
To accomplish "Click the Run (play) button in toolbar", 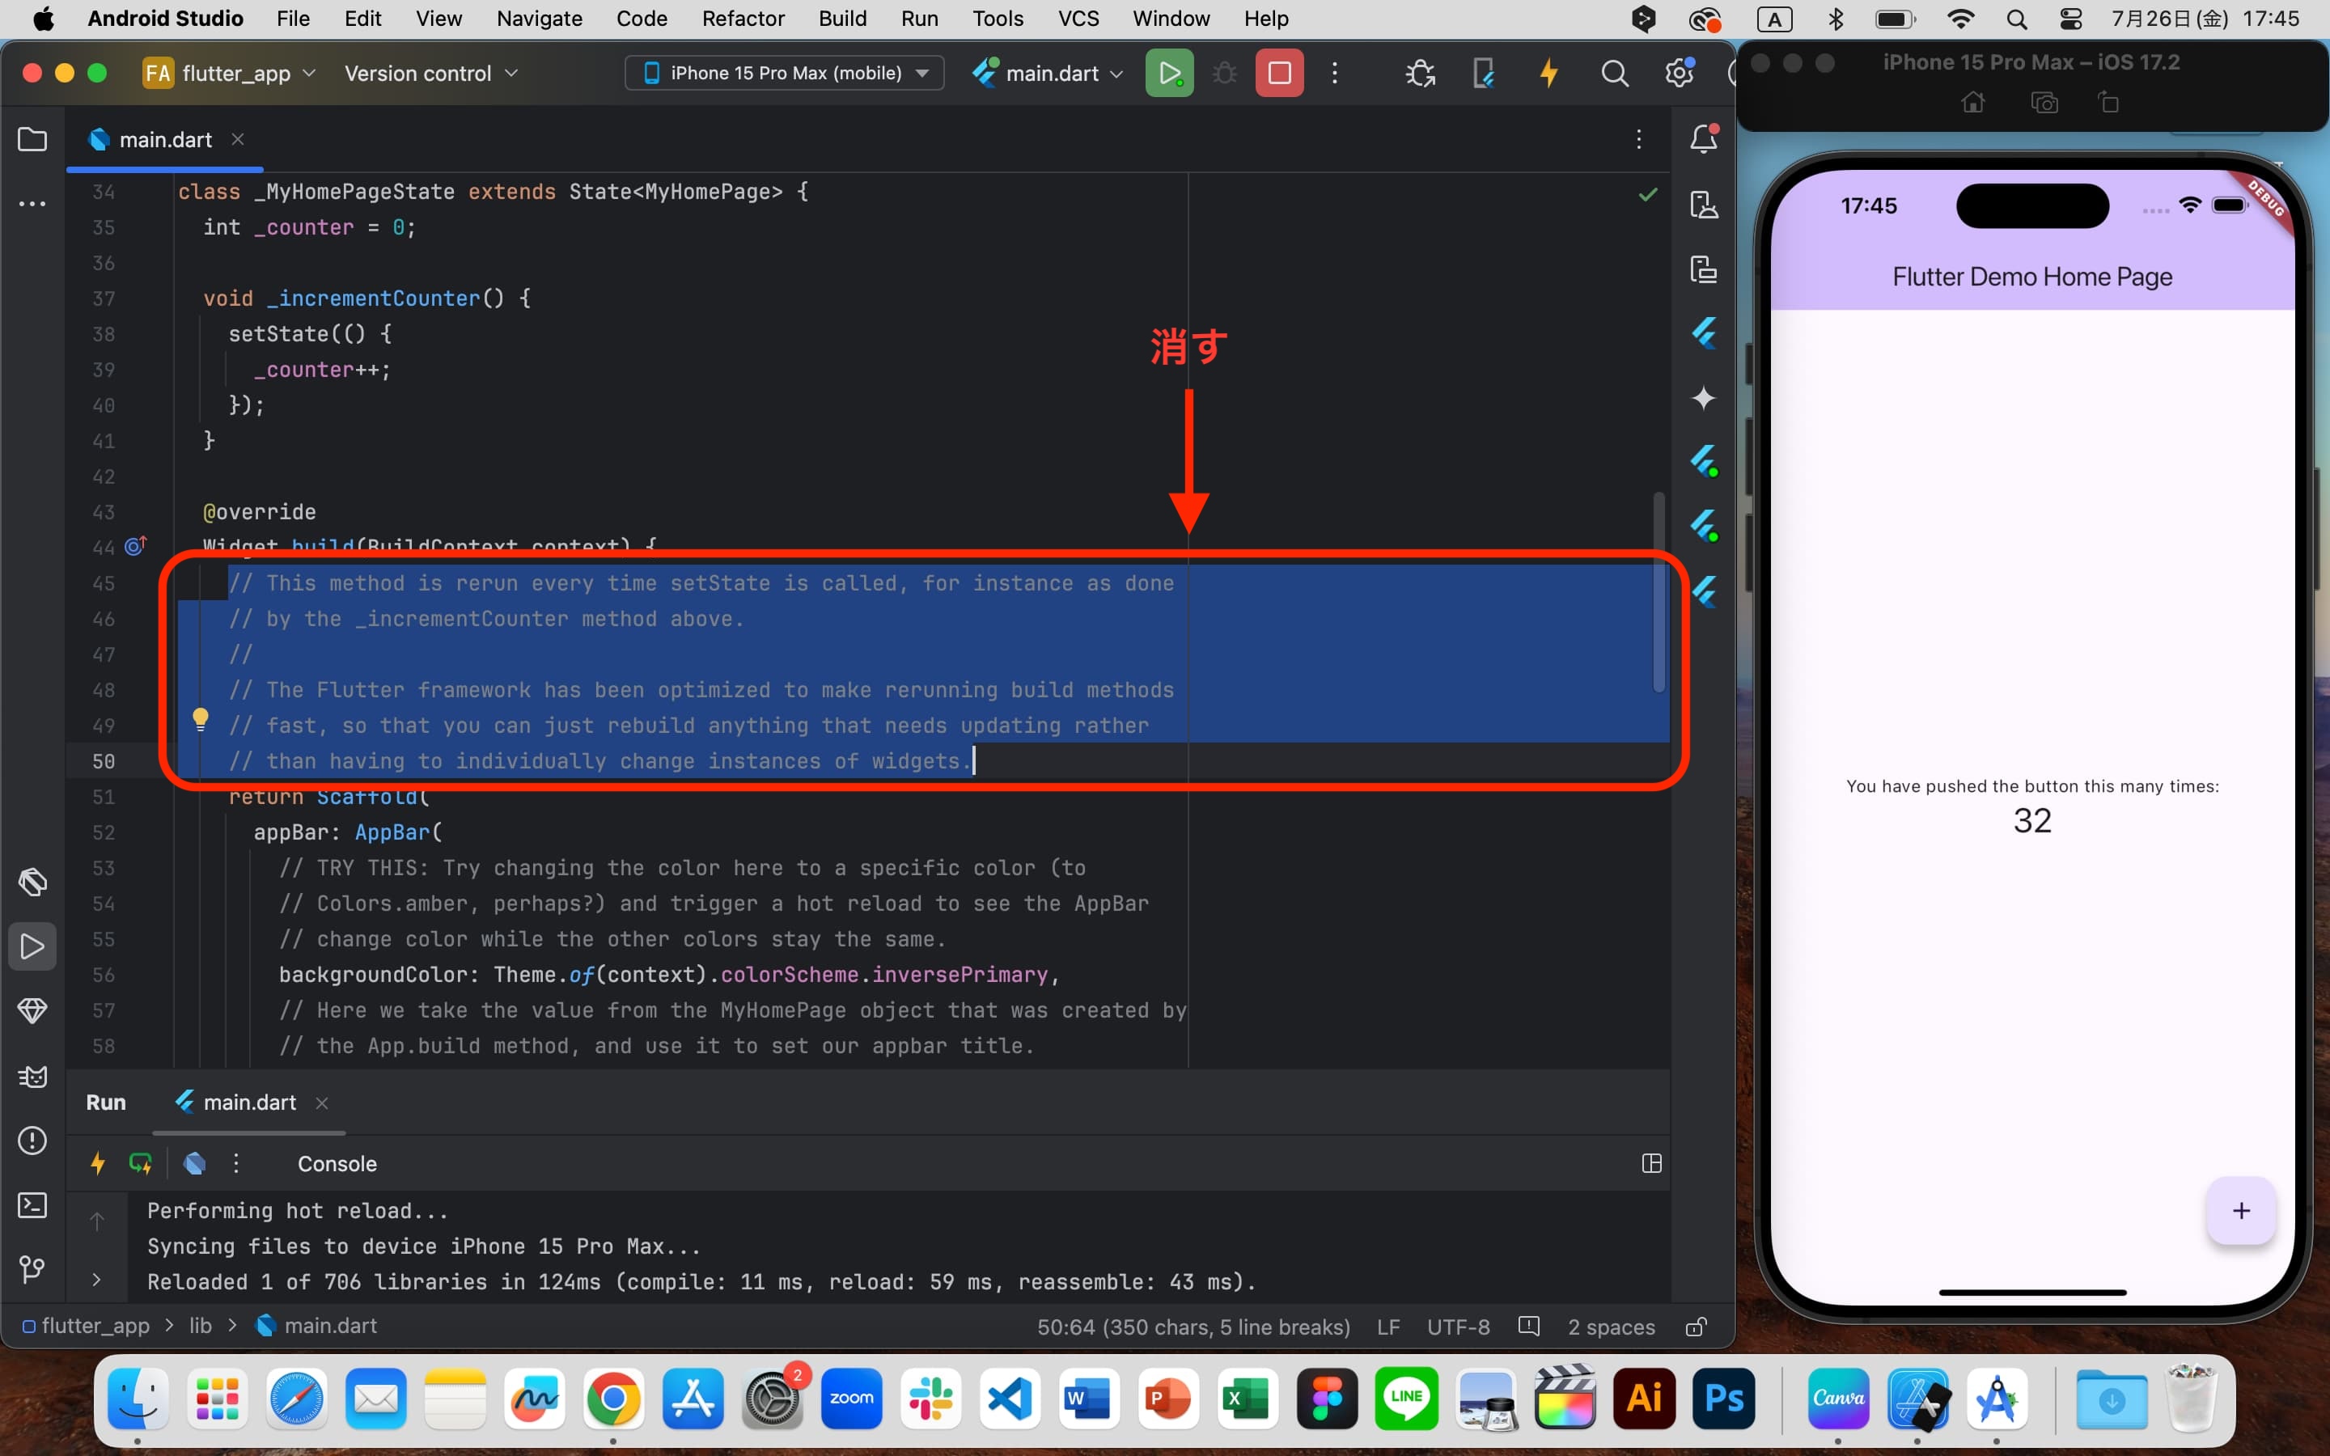I will pyautogui.click(x=1169, y=72).
